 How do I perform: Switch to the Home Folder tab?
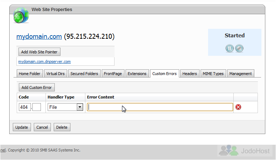point(30,74)
